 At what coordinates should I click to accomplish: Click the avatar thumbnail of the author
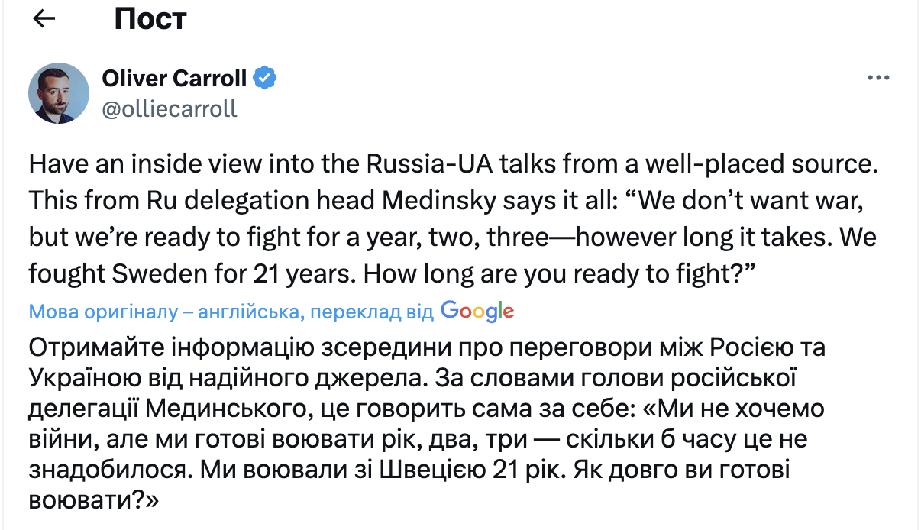click(58, 92)
